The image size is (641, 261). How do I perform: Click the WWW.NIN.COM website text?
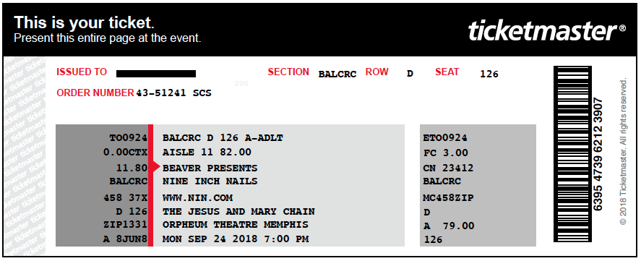pos(197,198)
